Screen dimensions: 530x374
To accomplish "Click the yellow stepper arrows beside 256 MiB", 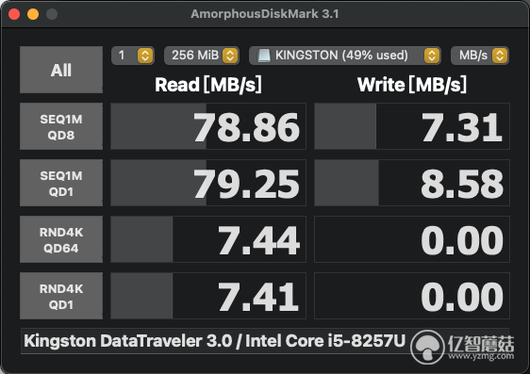I will 230,56.
